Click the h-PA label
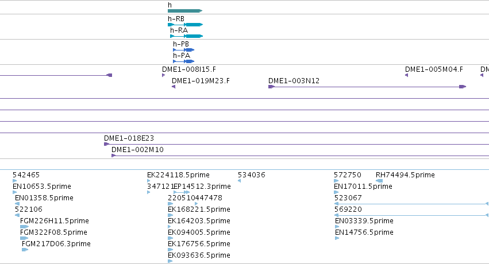489x264 pixels. tap(182, 56)
